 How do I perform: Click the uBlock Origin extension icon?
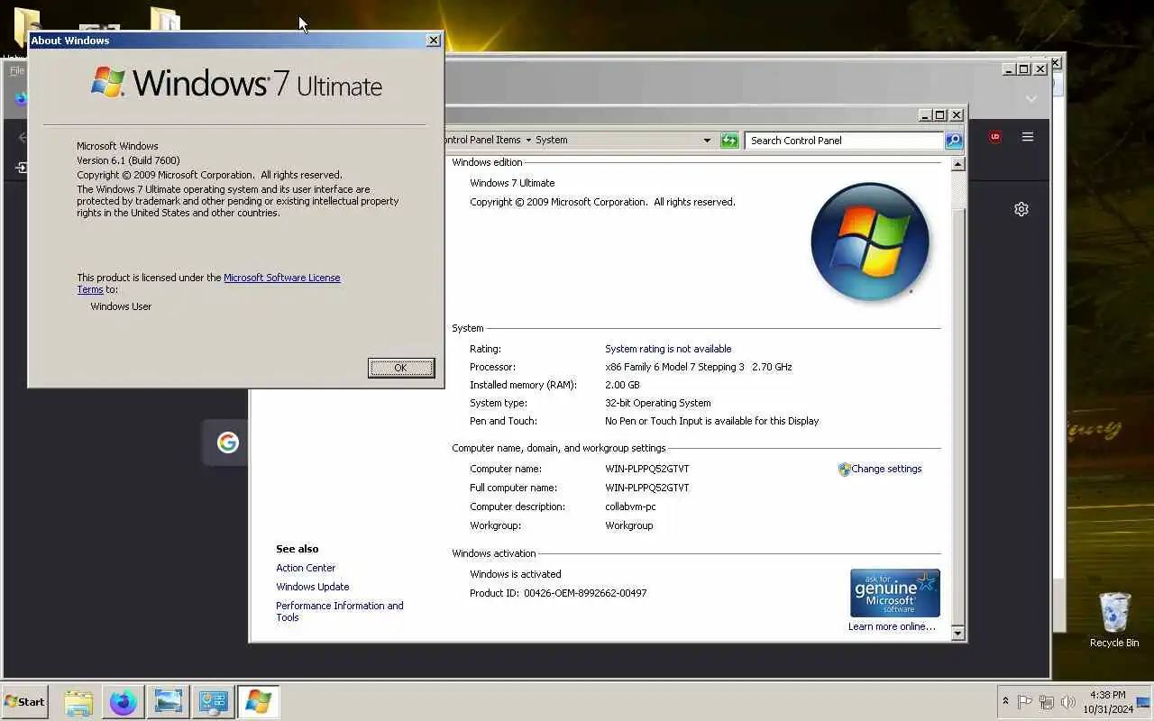point(995,137)
